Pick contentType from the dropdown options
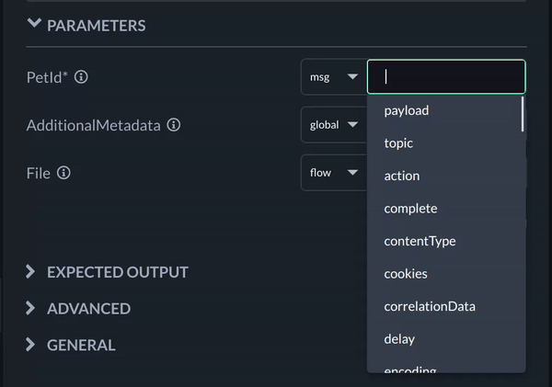Viewport: 552px width, 387px height. (420, 241)
